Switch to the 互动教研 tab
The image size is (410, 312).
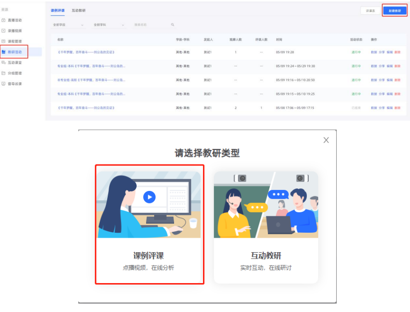point(78,10)
